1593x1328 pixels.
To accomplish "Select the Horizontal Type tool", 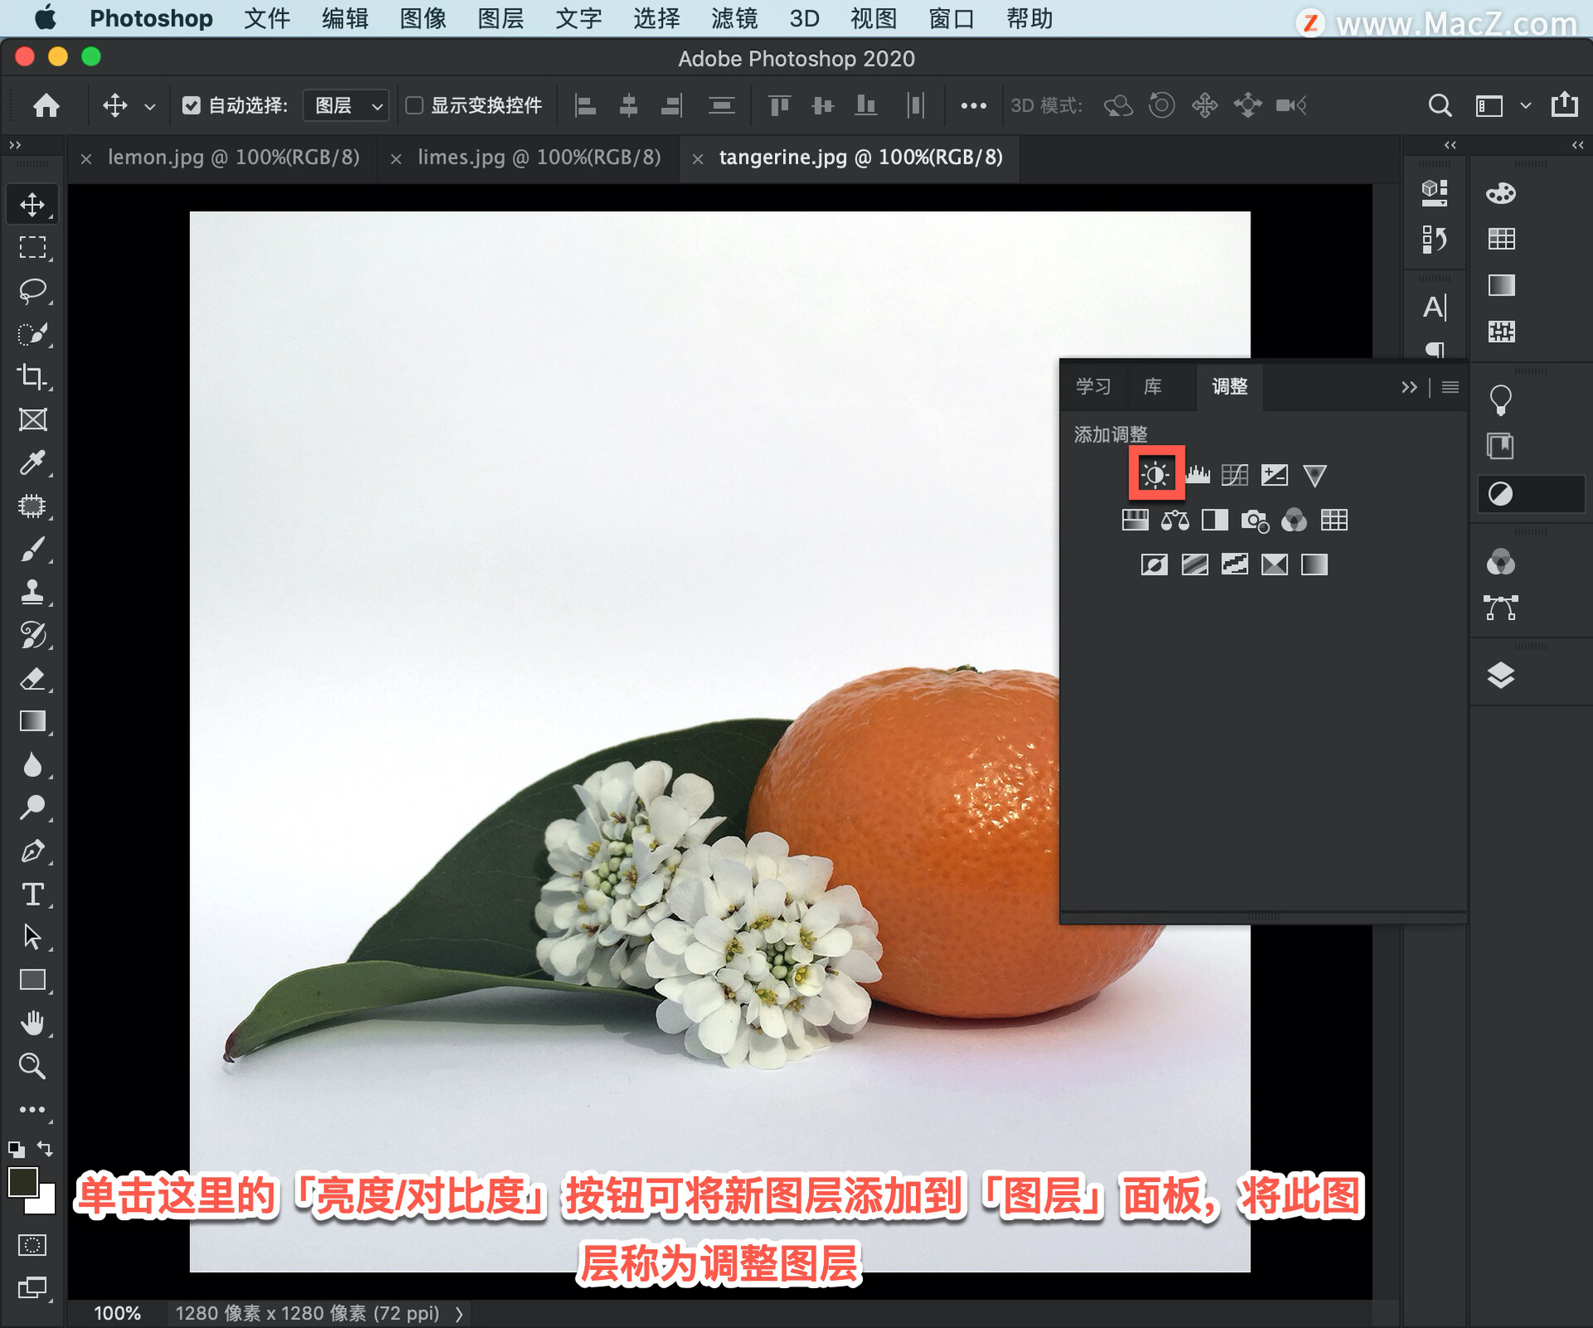I will click(33, 895).
